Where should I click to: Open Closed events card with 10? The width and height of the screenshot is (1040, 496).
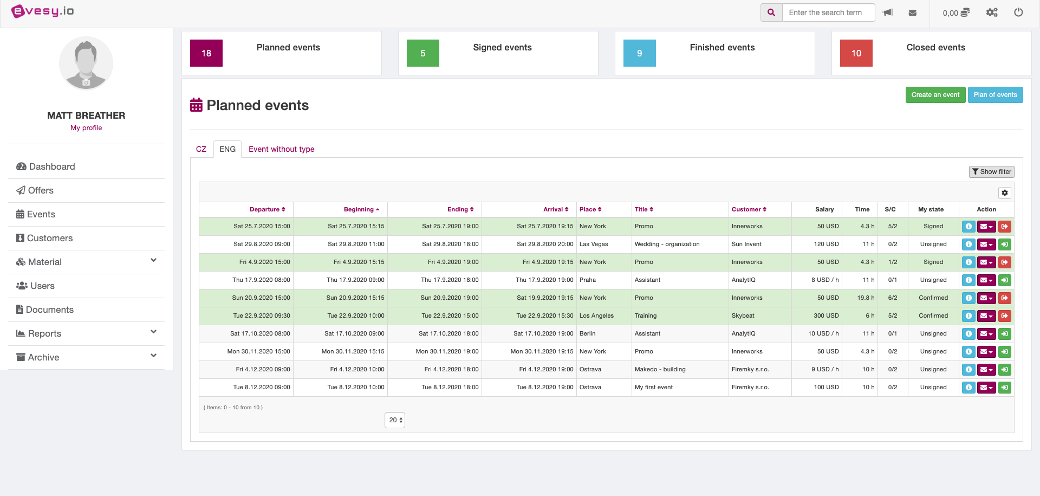932,53
